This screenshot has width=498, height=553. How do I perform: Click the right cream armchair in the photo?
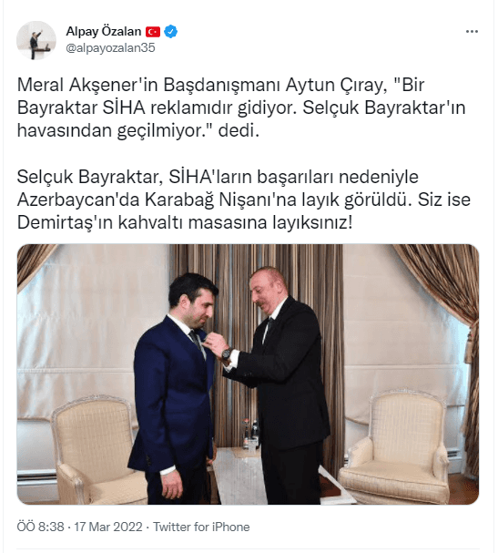pyautogui.click(x=395, y=446)
